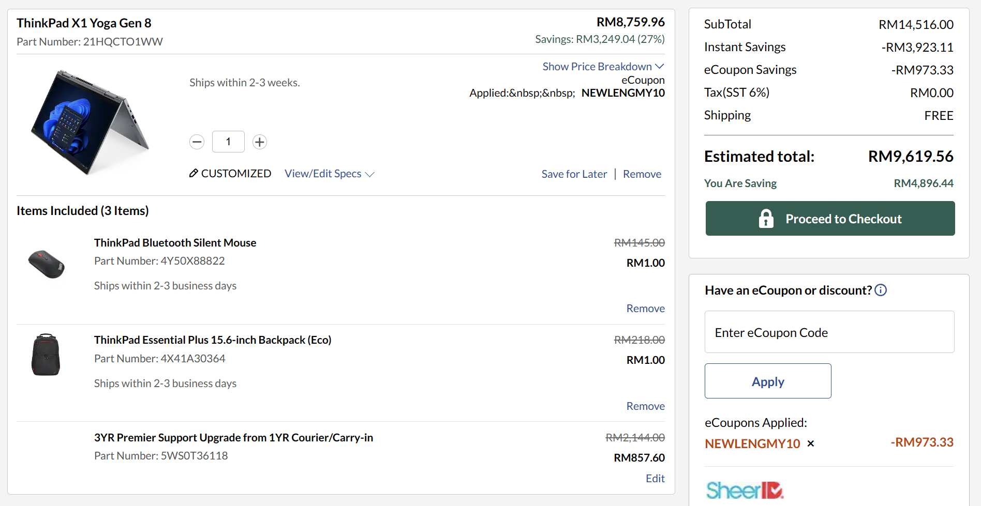Open ThinkPad Essential Plus 15.6-inch Backpack title

coord(213,340)
